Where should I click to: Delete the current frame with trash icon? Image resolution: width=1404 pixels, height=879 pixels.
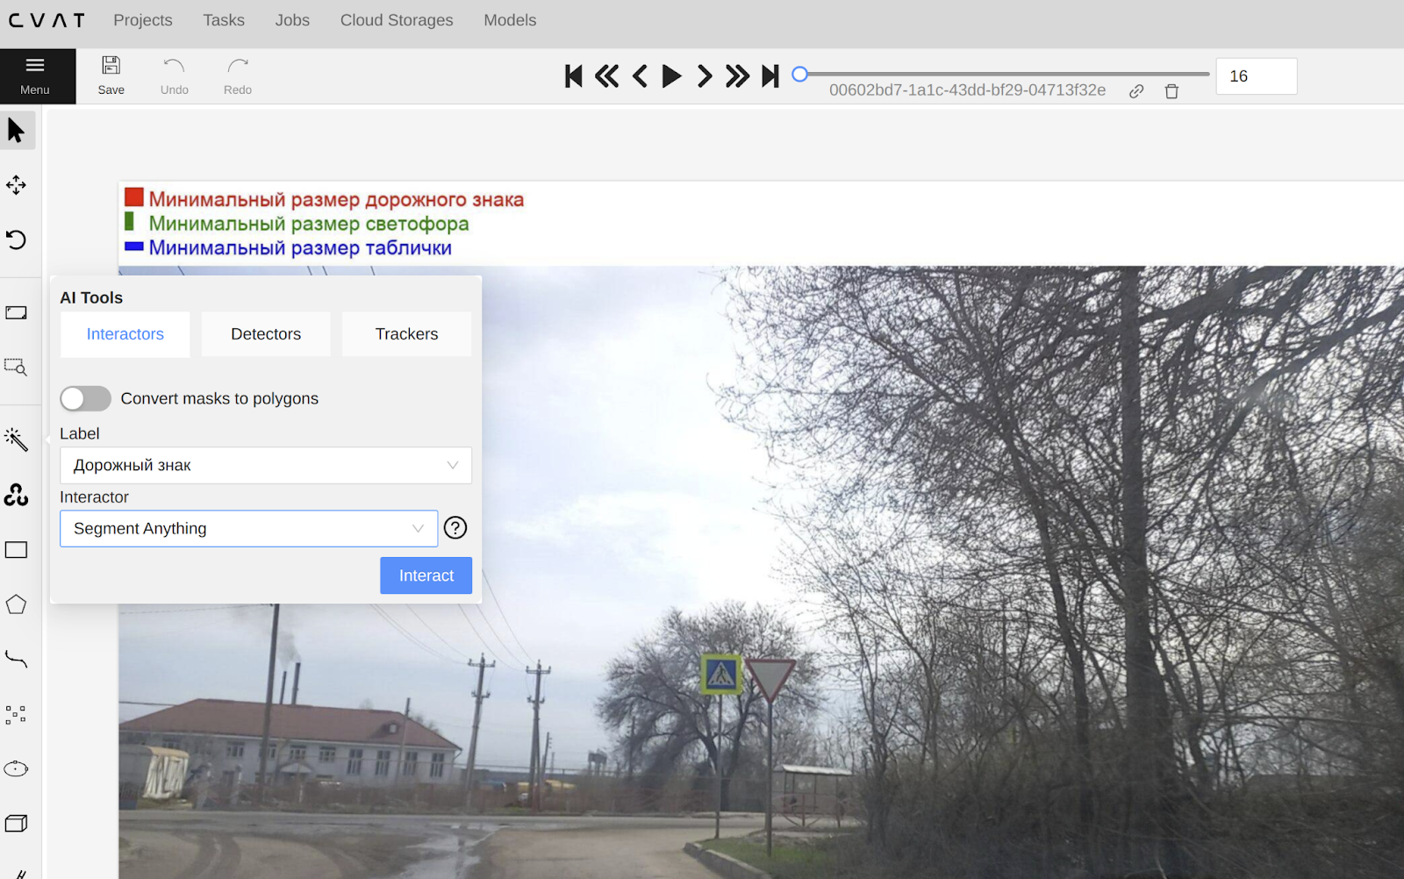pyautogui.click(x=1171, y=91)
